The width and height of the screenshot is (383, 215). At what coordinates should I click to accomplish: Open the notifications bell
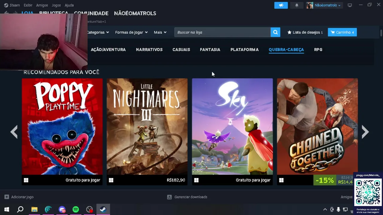coord(297,5)
